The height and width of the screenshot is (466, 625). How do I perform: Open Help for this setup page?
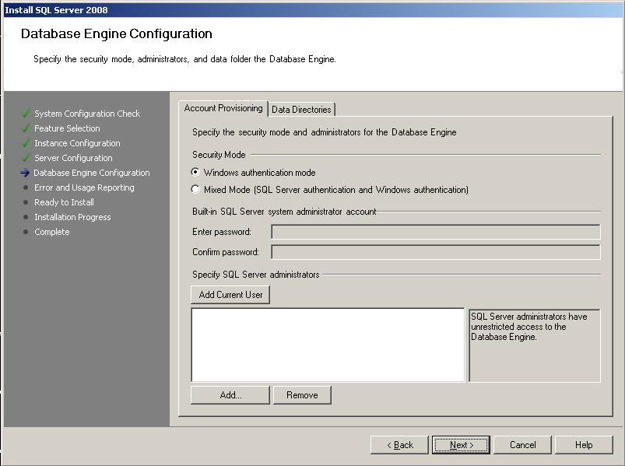click(x=584, y=444)
